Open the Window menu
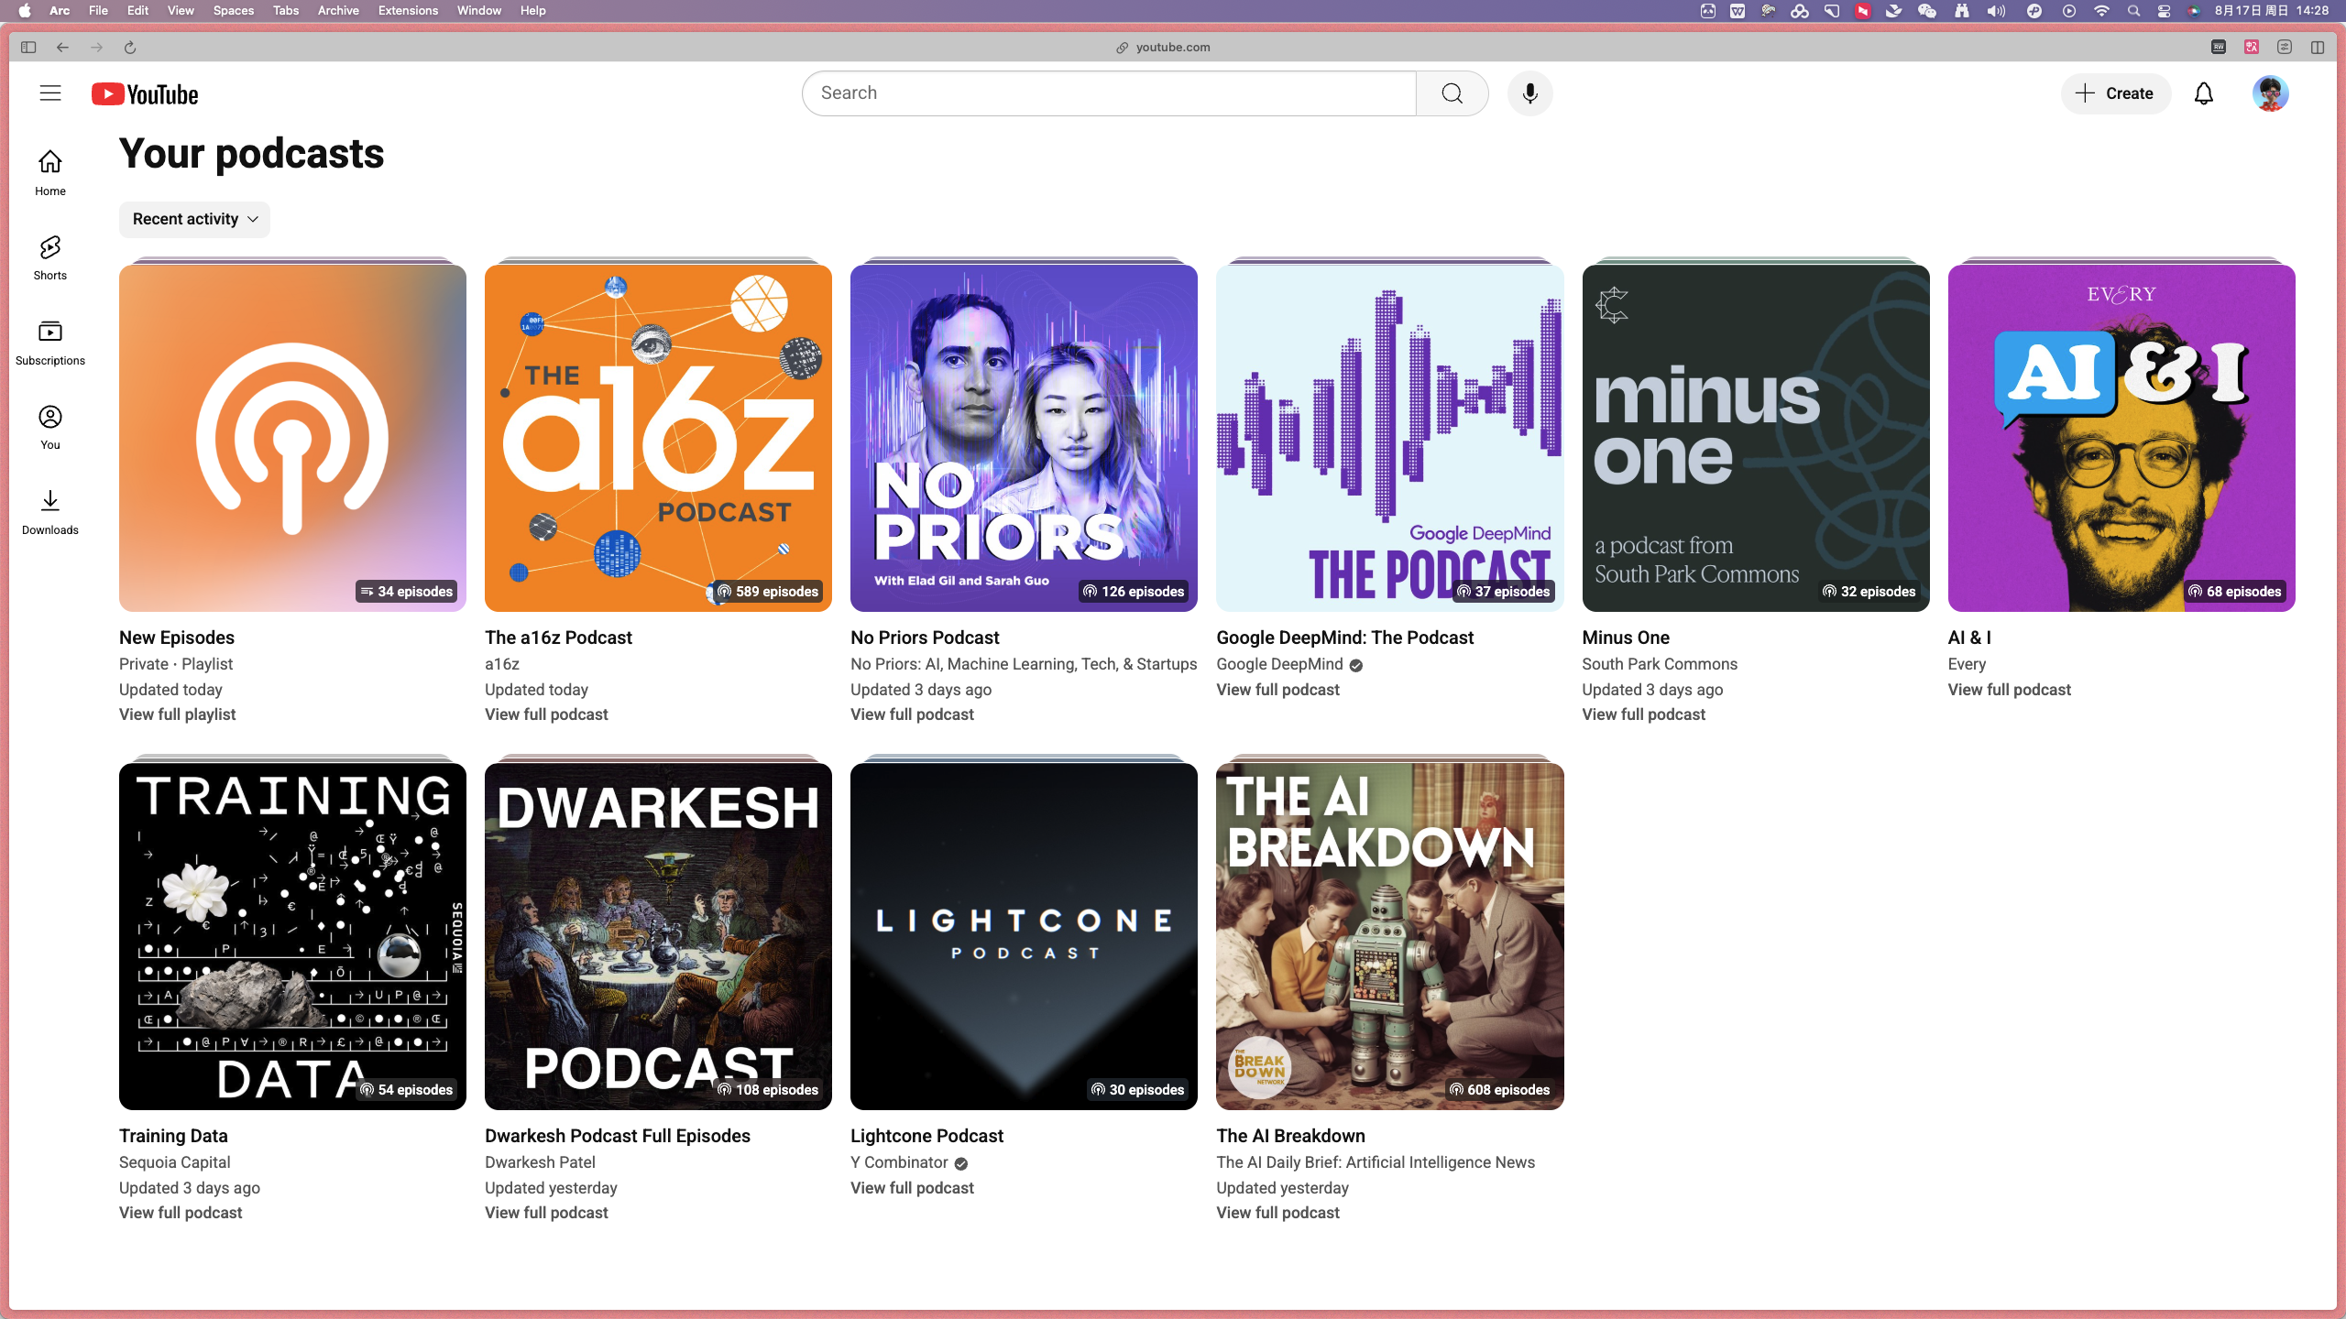2346x1319 pixels. pyautogui.click(x=479, y=11)
